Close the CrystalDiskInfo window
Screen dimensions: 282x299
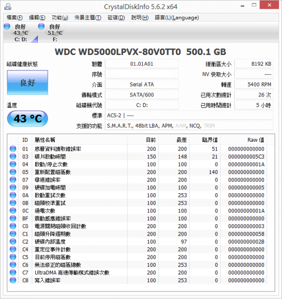tap(269, 5)
